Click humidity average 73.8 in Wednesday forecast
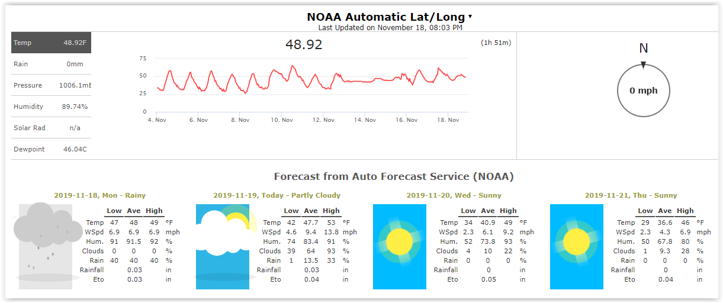Viewport: 723px width, 303px height. (488, 242)
